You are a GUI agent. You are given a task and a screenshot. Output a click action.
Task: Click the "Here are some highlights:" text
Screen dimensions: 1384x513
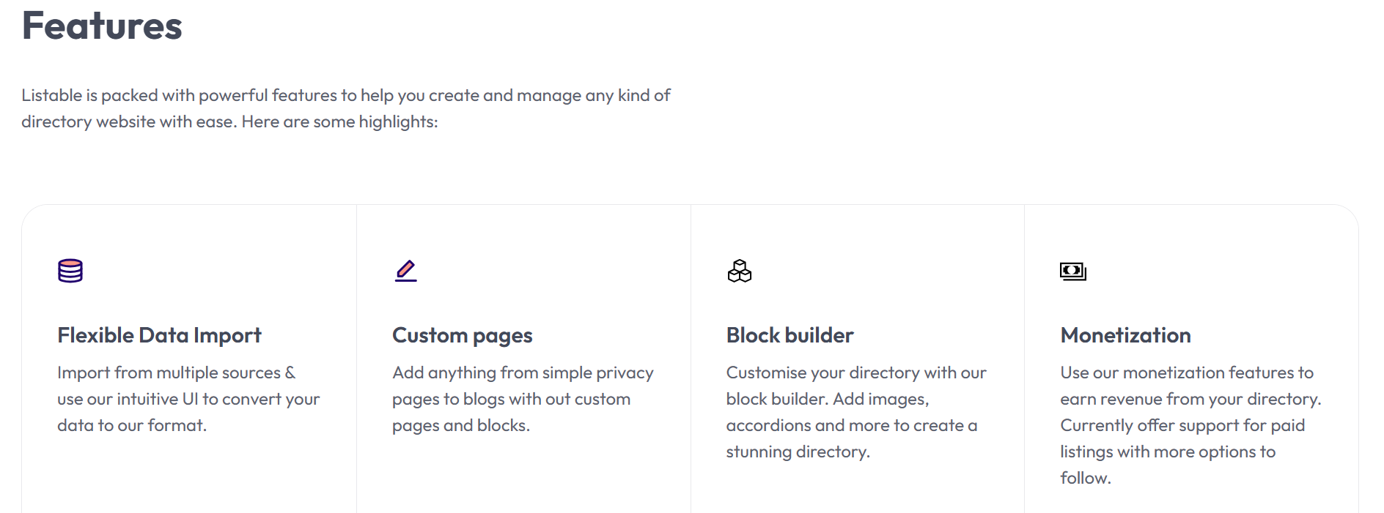click(339, 121)
